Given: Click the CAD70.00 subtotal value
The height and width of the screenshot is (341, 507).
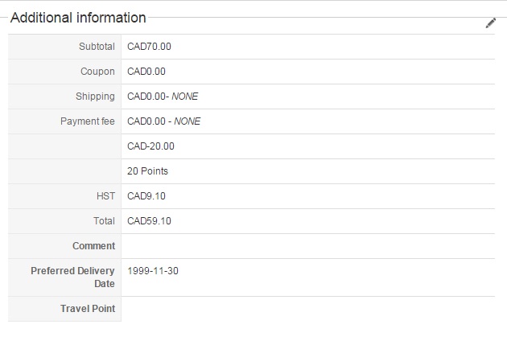Looking at the screenshot, I should coord(149,47).
